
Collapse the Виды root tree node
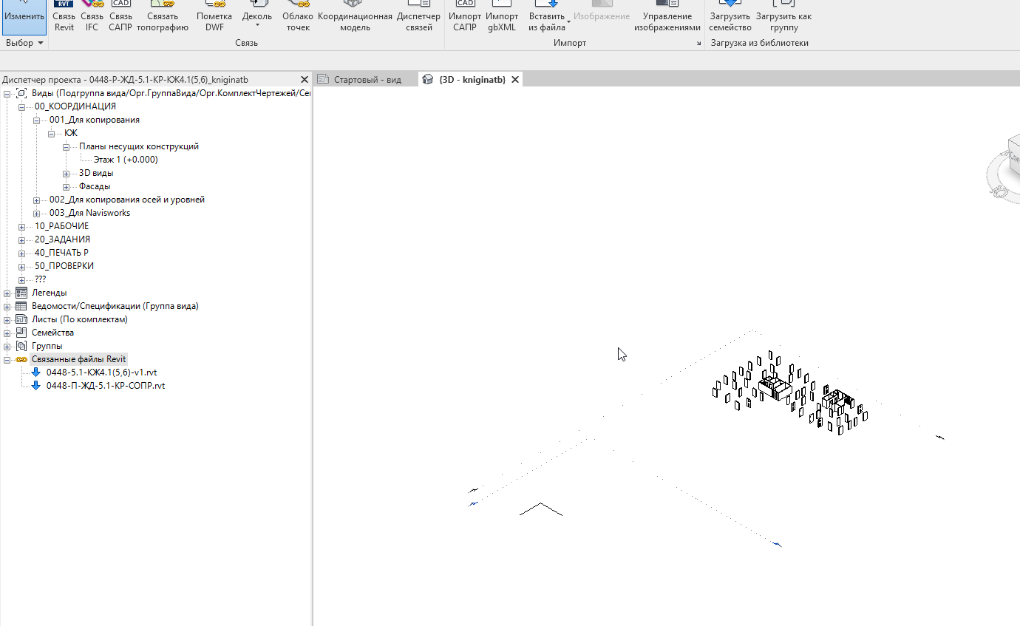pos(7,93)
